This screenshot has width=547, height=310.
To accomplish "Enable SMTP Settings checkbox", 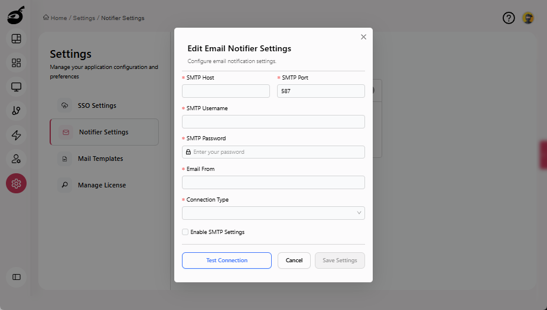I will pos(185,232).
